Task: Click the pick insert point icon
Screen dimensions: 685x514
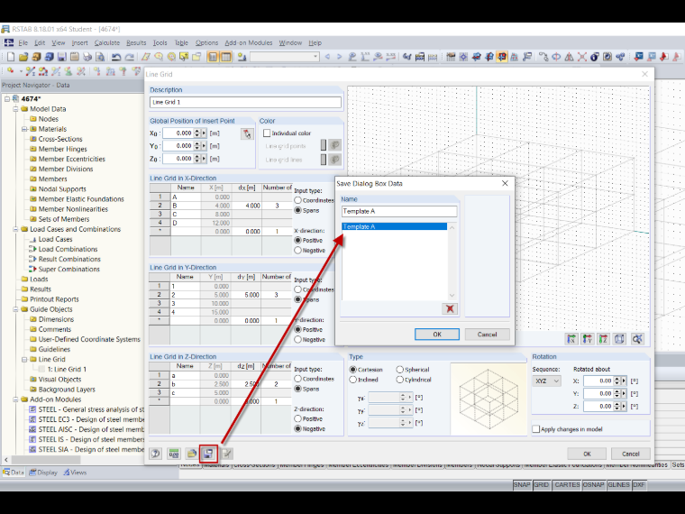Action: click(x=247, y=133)
